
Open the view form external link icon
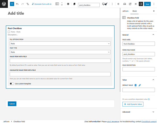pos(130,4)
